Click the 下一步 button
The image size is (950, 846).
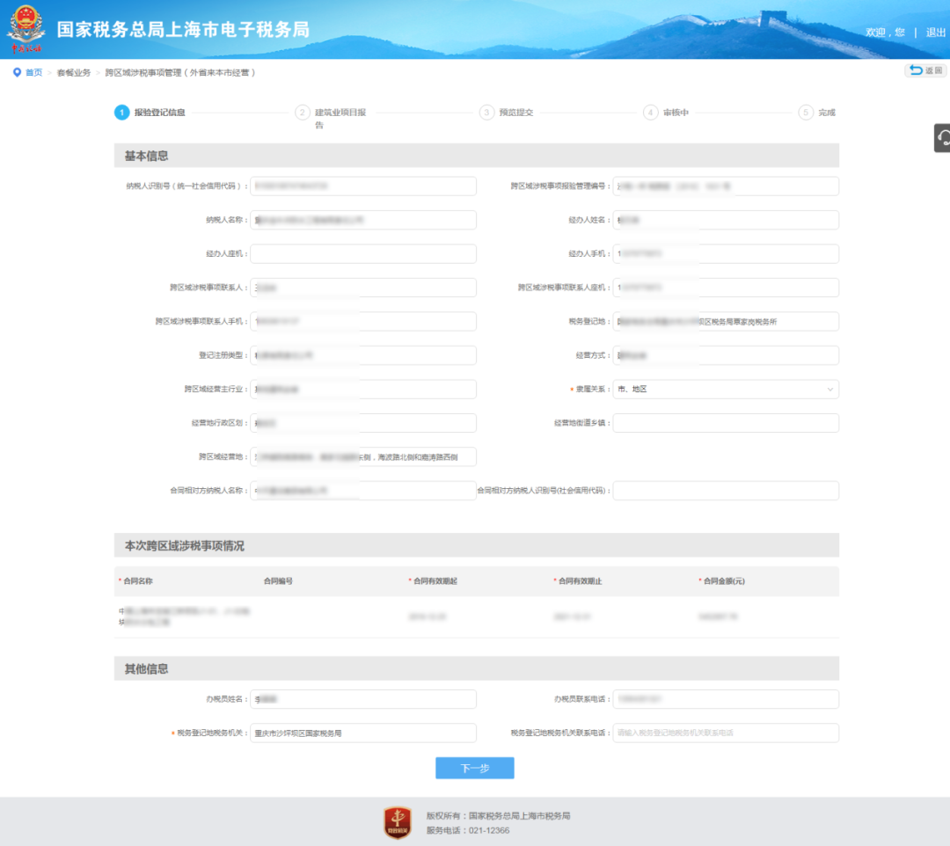475,768
